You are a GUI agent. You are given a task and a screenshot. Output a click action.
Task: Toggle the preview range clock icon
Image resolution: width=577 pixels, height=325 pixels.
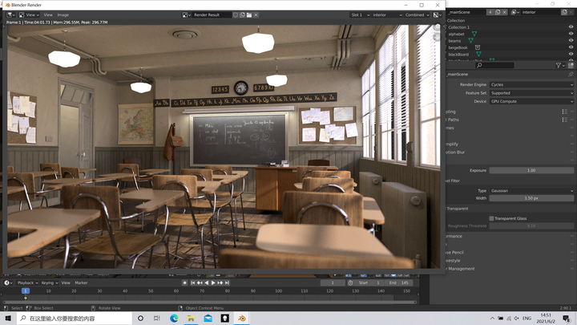tap(350, 283)
